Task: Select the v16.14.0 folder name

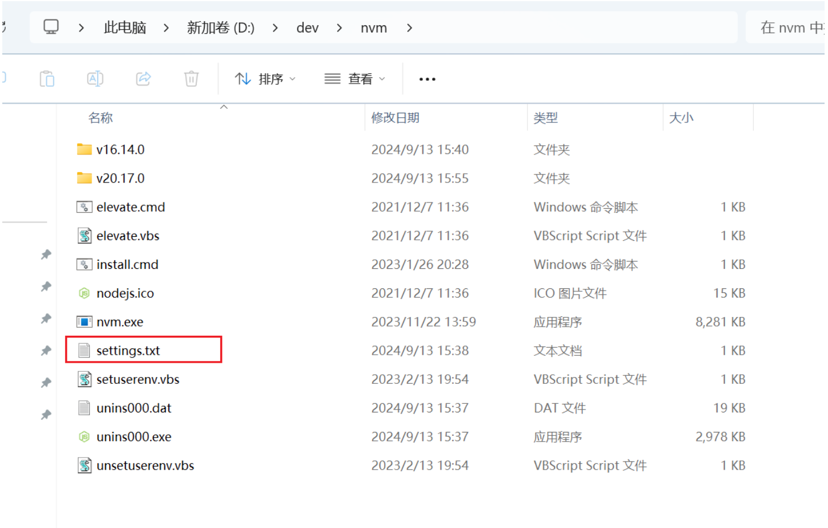Action: pyautogui.click(x=120, y=150)
